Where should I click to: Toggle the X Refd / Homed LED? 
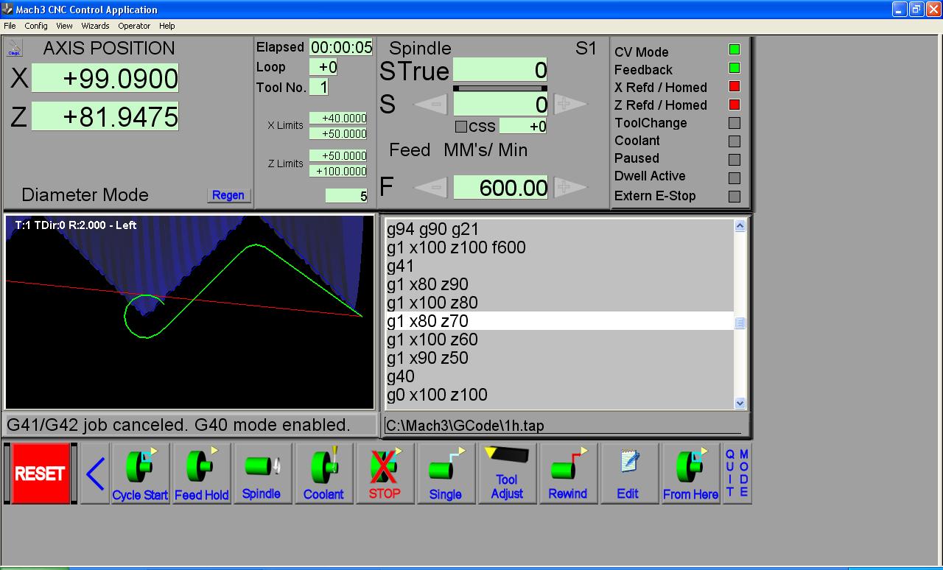point(734,87)
